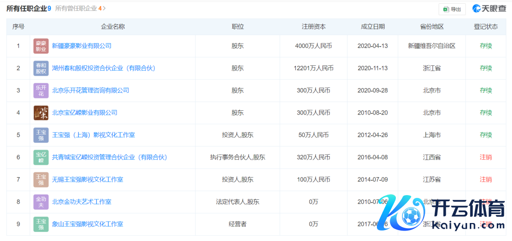
Task: Click the 豪豪影业 company logo icon
Action: (41, 46)
